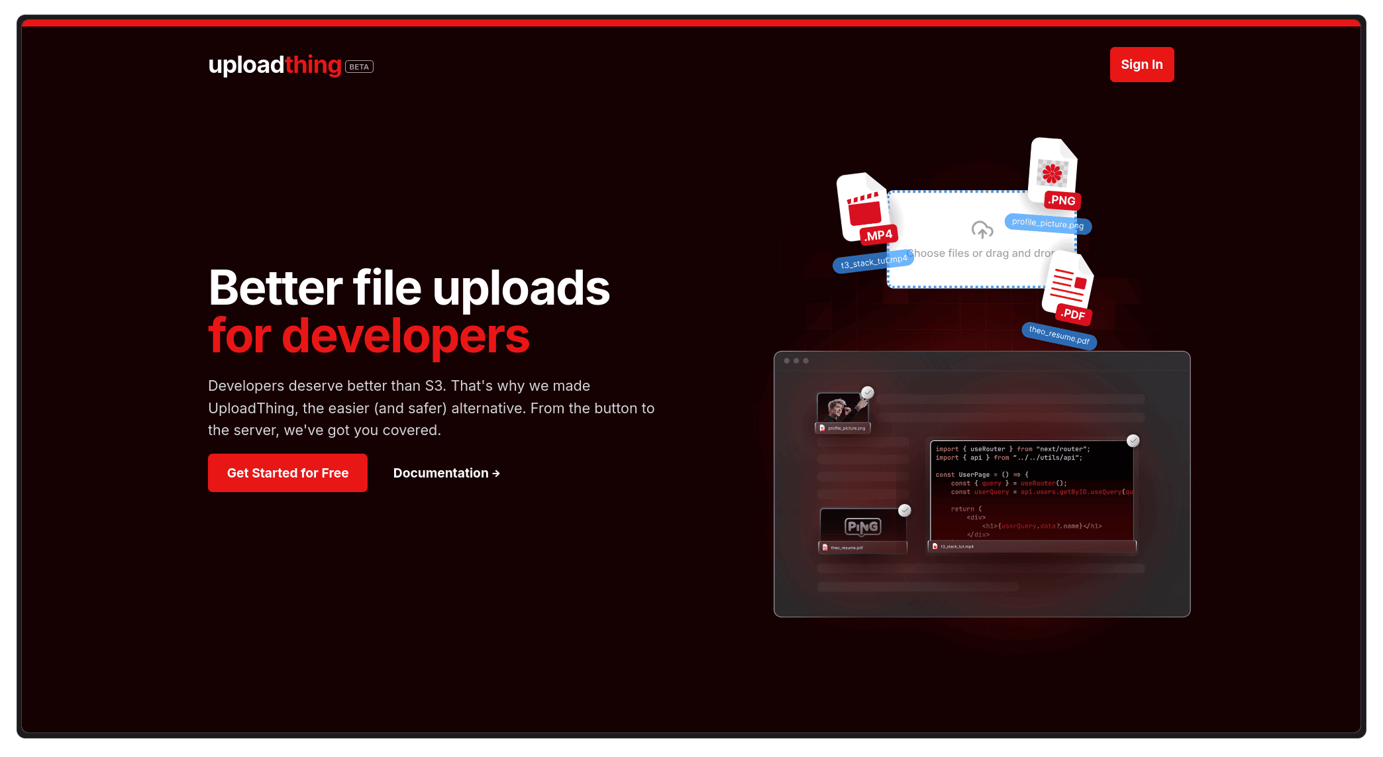Click the theo_resume.pdf filename tag
Image resolution: width=1383 pixels, height=757 pixels.
[1058, 338]
